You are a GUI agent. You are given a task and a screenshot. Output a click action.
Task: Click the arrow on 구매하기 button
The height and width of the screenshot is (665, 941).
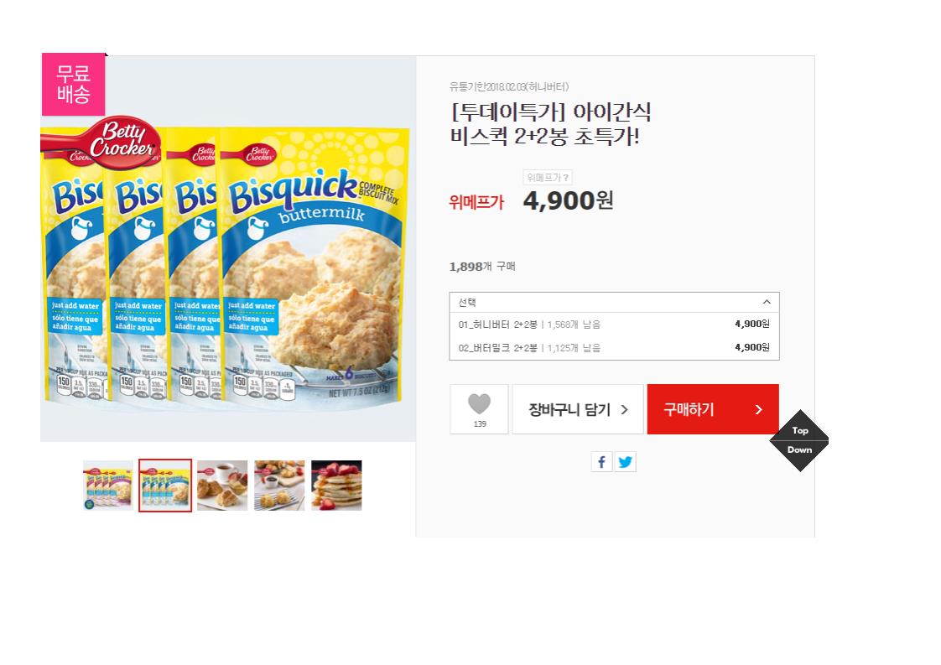(758, 410)
